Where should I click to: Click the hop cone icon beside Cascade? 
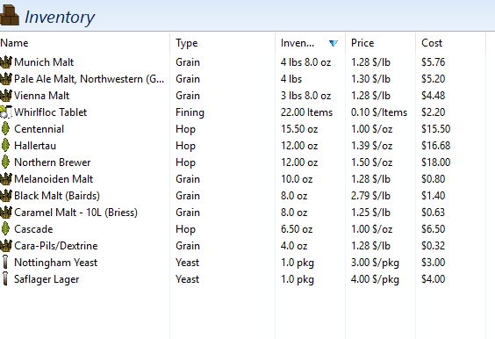(5, 229)
